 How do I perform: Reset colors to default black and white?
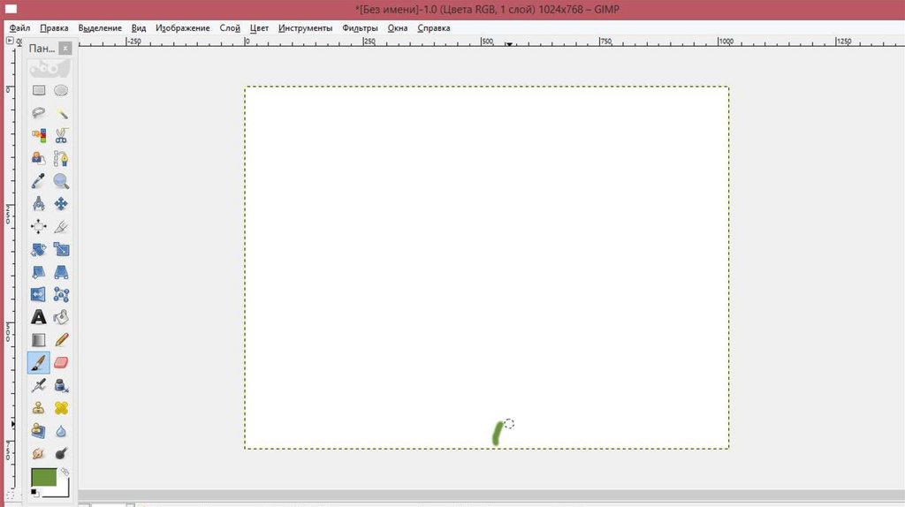34,491
